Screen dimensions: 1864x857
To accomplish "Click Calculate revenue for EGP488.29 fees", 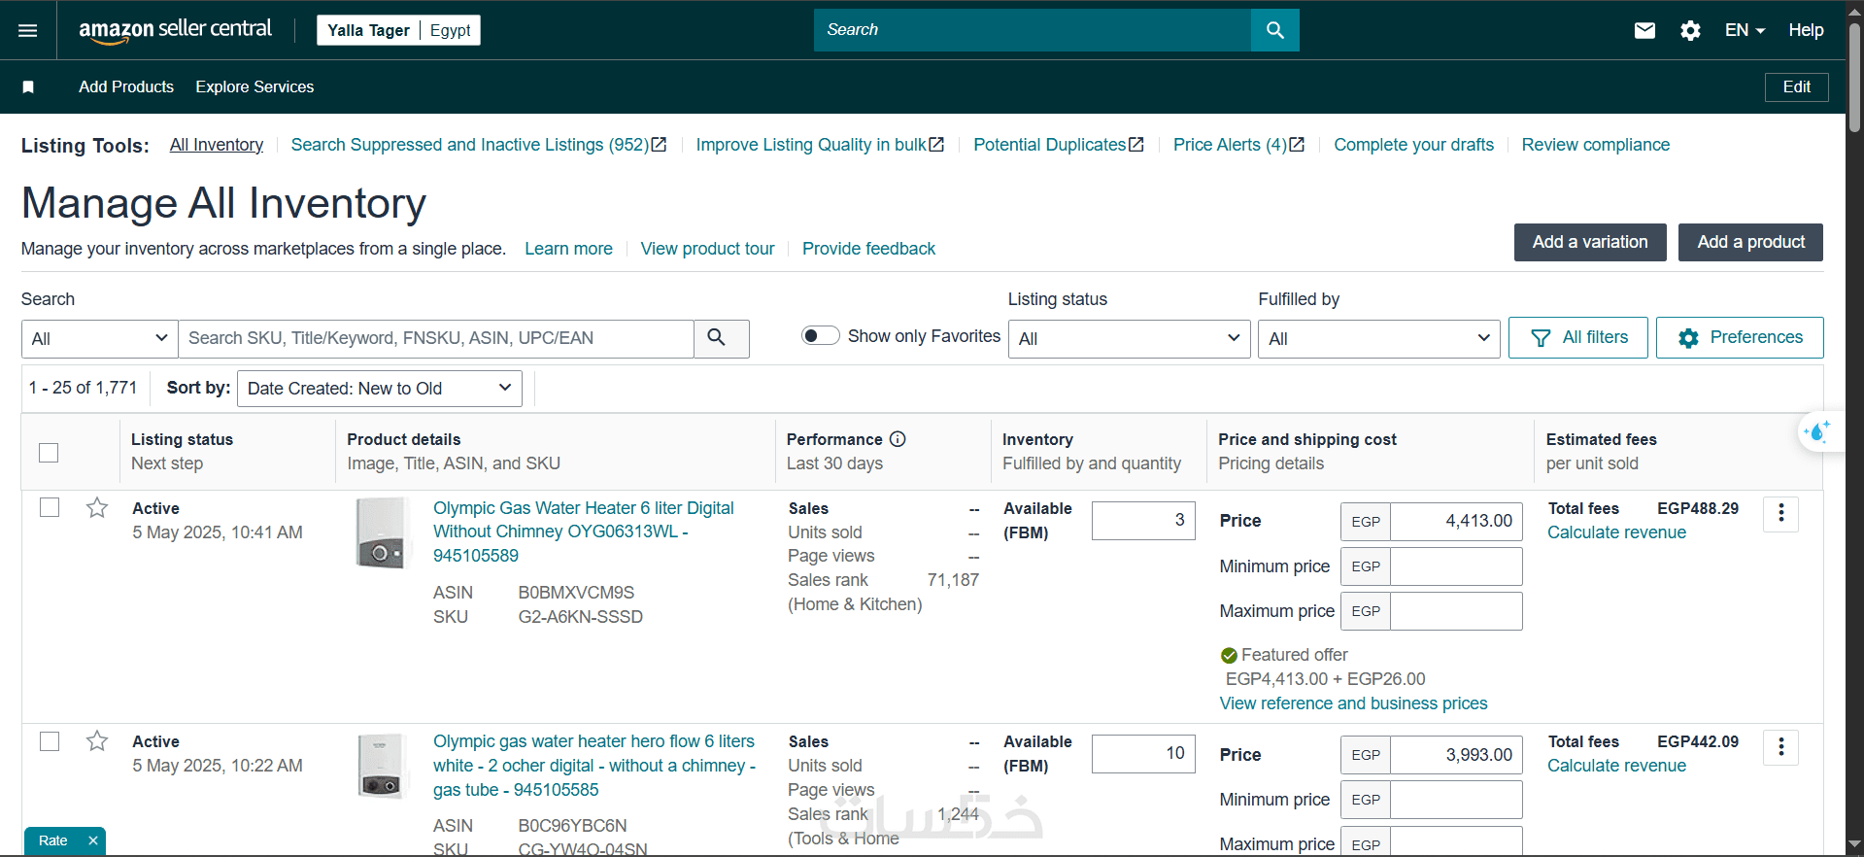I will 1616,532.
